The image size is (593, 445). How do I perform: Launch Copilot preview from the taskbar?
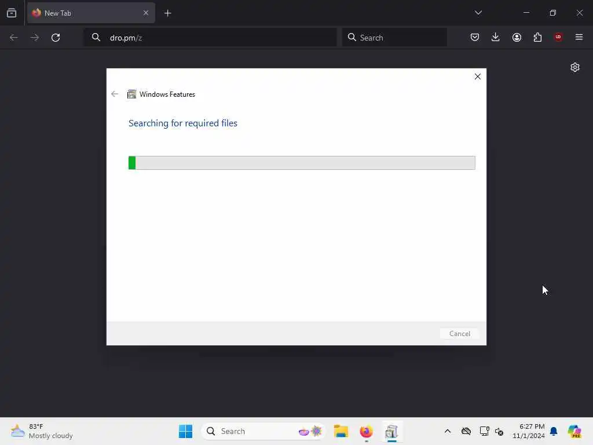(x=574, y=431)
